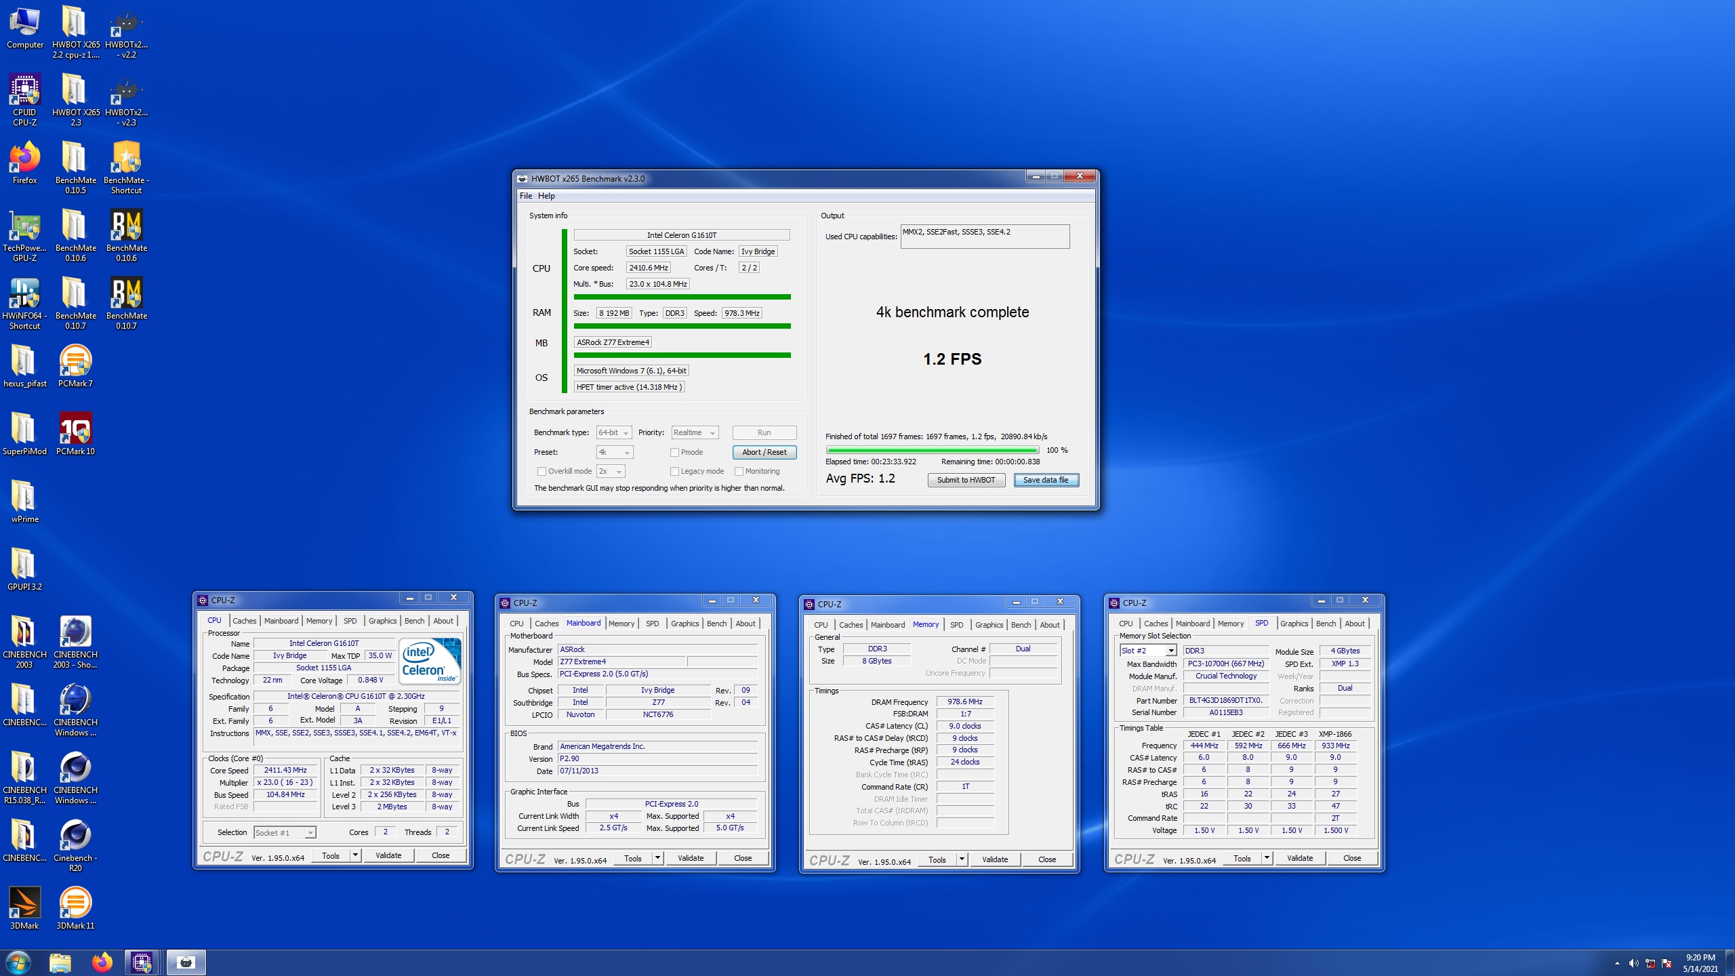Click the DRAM Frequency '978.6 MHz' value
The image size is (1735, 976).
pyautogui.click(x=965, y=701)
